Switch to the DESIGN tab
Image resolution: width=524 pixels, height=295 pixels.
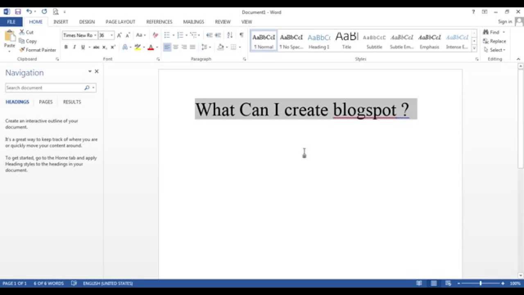pos(87,22)
